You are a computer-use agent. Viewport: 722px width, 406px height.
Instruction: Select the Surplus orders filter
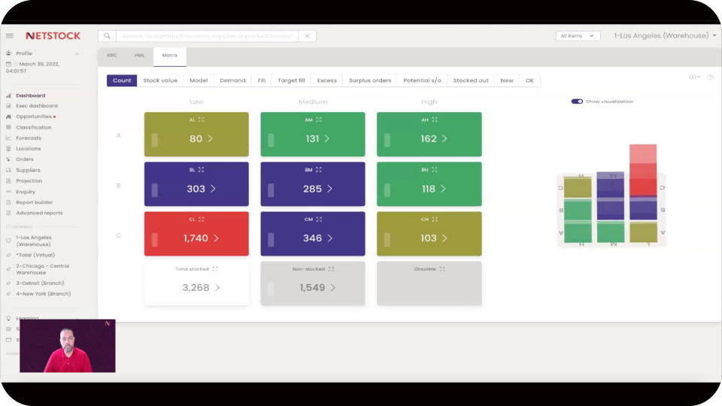[x=370, y=80]
